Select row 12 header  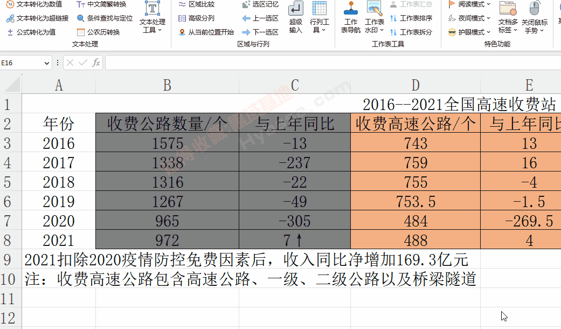coord(11,318)
